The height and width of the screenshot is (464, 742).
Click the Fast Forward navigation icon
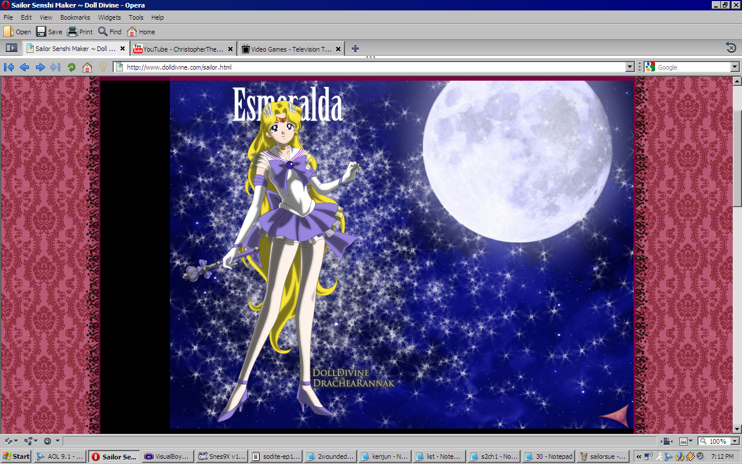pos(56,67)
